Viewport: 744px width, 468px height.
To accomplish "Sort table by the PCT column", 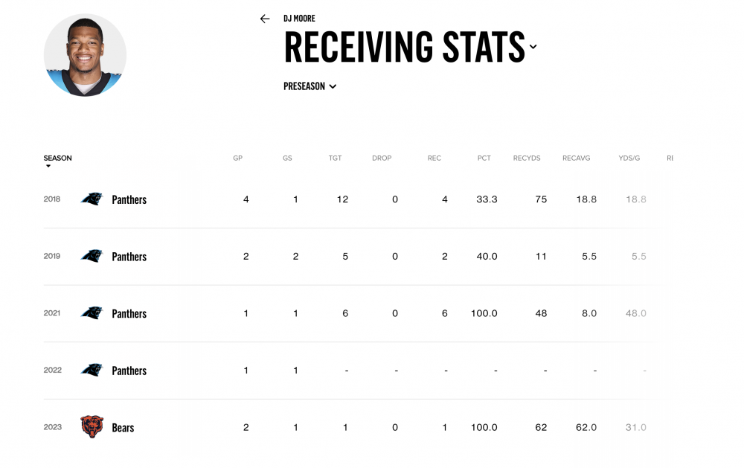I will (484, 158).
